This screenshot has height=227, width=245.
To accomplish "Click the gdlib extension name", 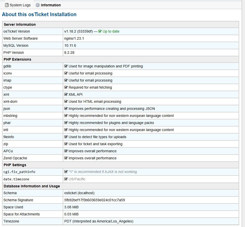I will [7, 66].
